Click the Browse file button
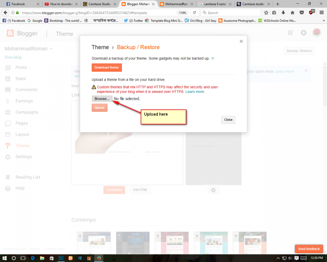The width and height of the screenshot is (327, 262). (102, 99)
